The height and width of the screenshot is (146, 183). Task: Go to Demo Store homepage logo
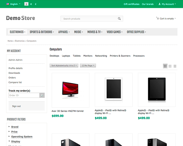click(20, 18)
